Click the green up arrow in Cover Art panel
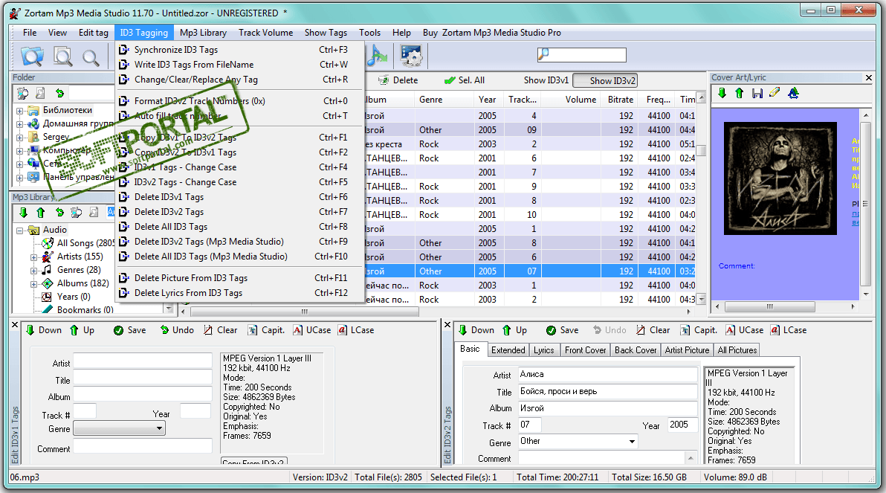 point(740,93)
